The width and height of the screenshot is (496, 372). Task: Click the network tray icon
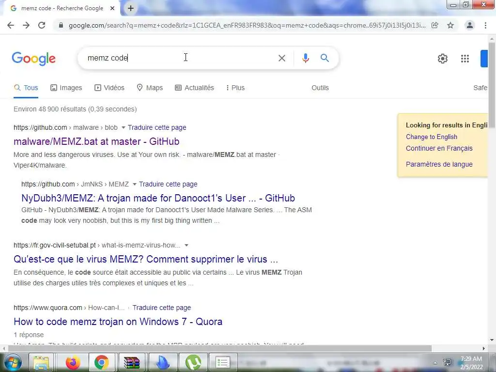[447, 362]
